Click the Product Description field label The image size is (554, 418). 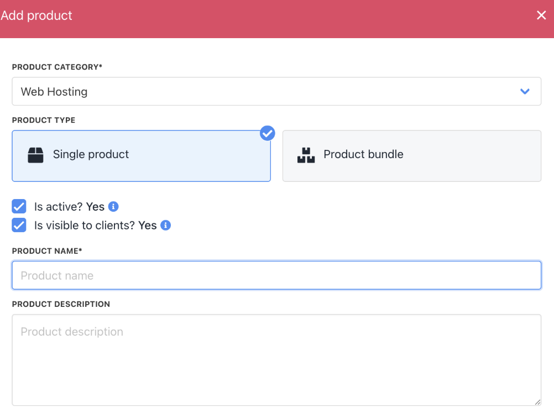[x=61, y=304]
